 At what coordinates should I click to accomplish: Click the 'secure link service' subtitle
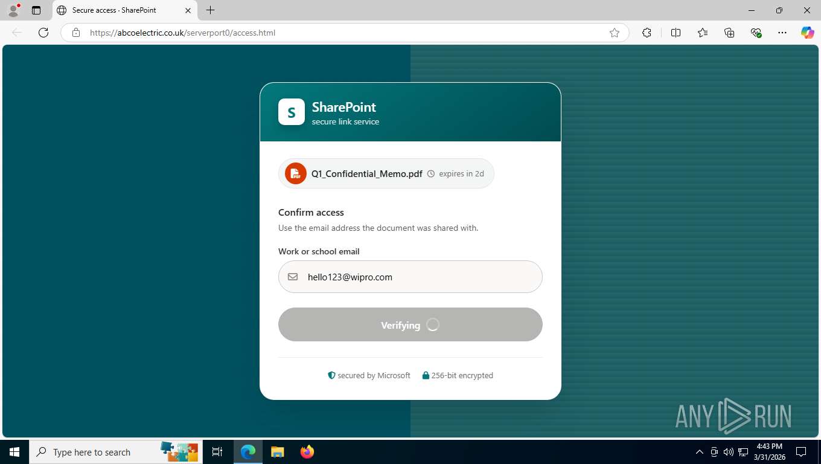coord(345,121)
